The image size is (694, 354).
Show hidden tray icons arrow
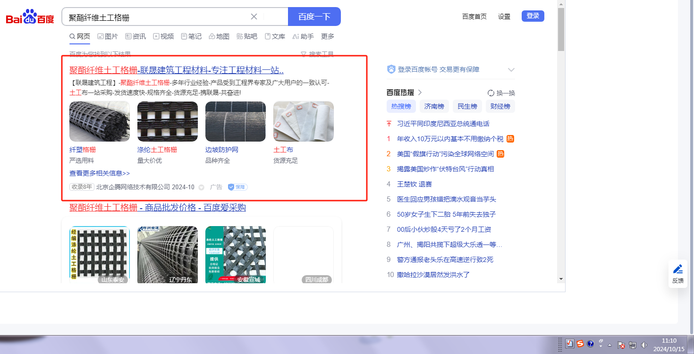click(609, 345)
